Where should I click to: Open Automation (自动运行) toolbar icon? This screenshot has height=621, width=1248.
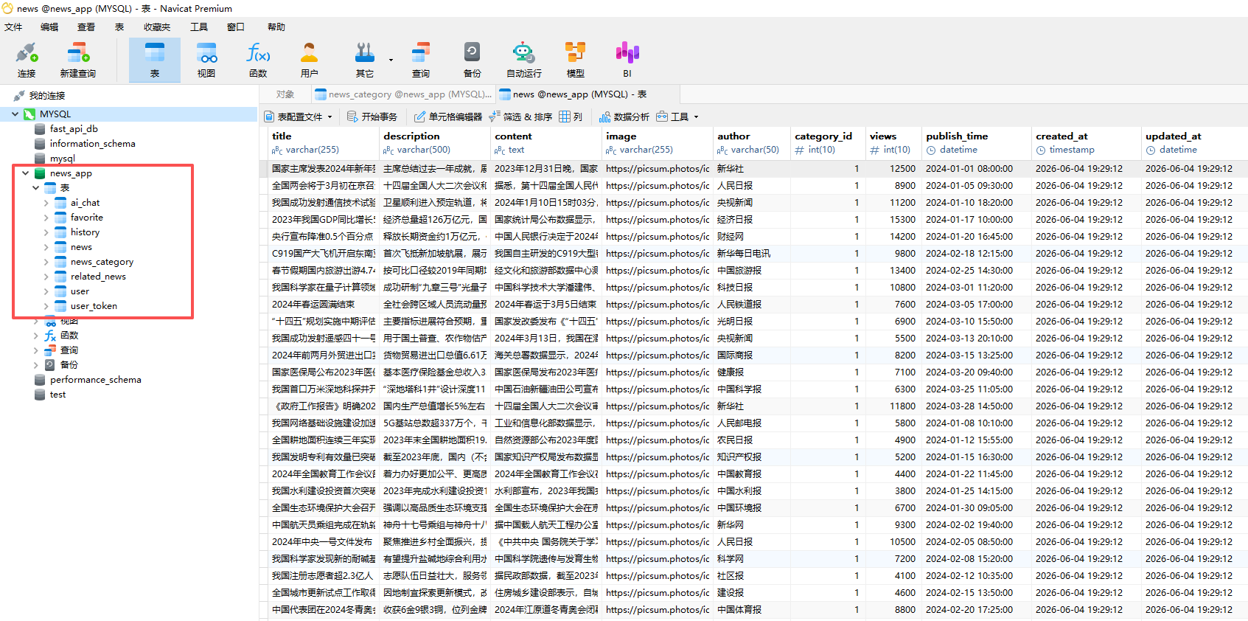click(523, 60)
